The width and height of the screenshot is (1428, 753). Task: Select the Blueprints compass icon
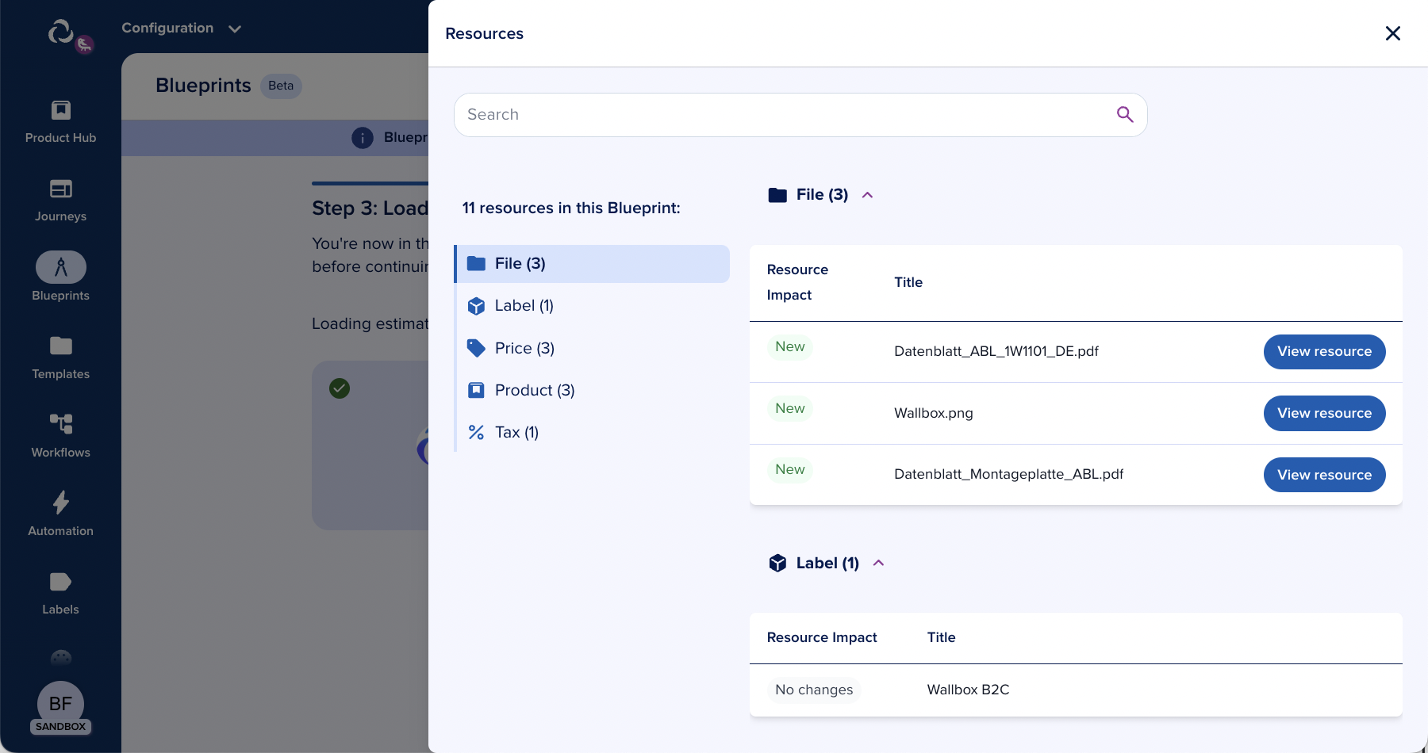point(60,268)
